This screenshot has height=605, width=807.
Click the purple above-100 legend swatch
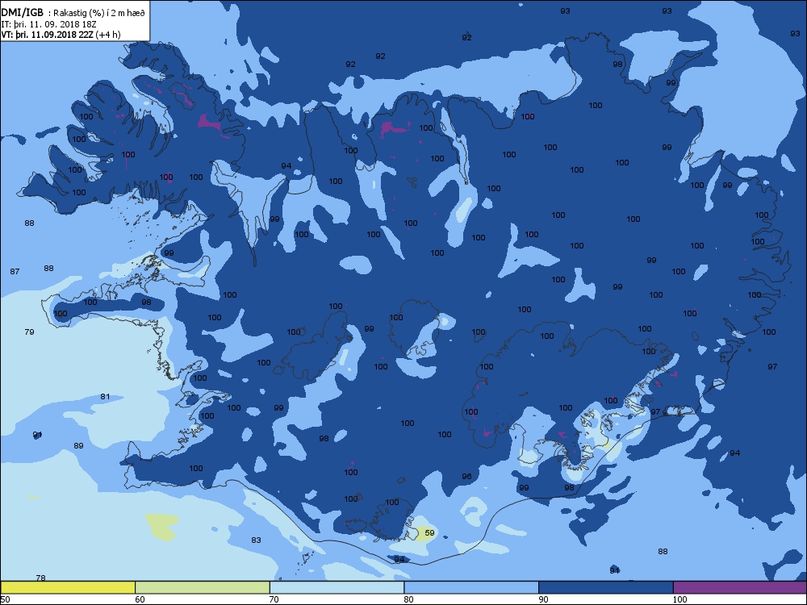pos(739,587)
